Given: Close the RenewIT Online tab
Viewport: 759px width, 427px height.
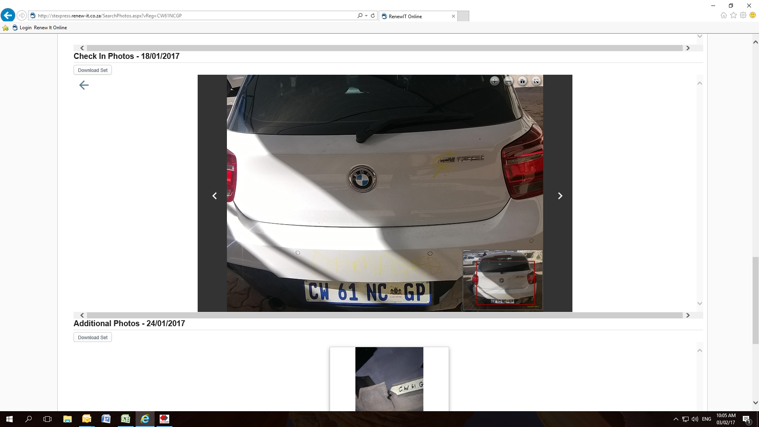Looking at the screenshot, I should pos(453,16).
